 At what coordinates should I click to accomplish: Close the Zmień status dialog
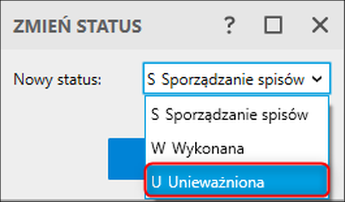coord(319,25)
